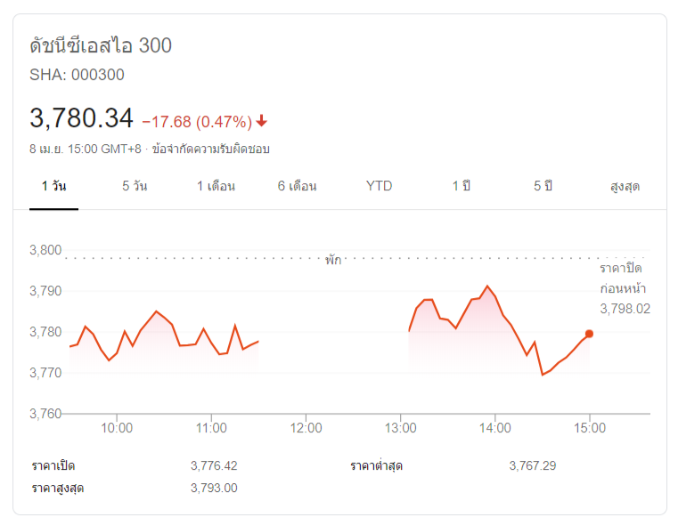Click the ดัชนีซีเอสไอ 300 title
This screenshot has height=525, width=678.
[x=101, y=46]
